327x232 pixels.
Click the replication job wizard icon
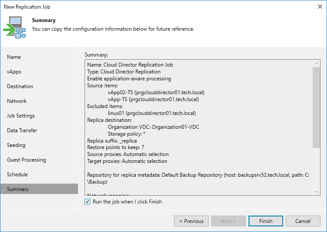click(x=15, y=28)
